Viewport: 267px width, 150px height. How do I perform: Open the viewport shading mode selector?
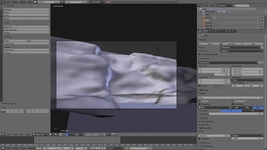click(x=51, y=134)
